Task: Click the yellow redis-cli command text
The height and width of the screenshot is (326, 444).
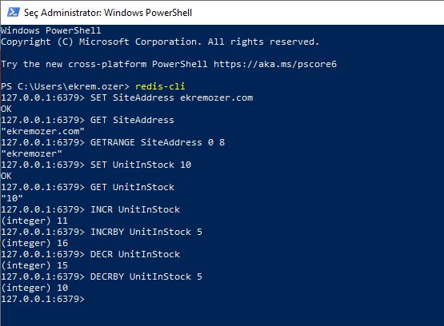Action: pos(160,86)
